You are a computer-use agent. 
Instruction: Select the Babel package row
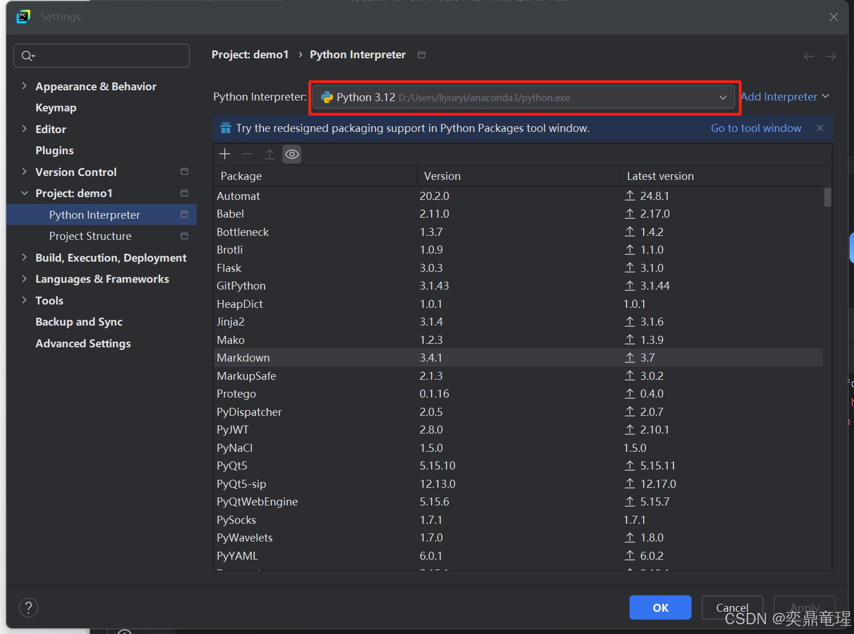pyautogui.click(x=518, y=214)
